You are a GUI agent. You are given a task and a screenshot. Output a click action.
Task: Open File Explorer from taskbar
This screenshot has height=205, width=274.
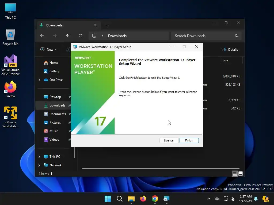pos(131,199)
